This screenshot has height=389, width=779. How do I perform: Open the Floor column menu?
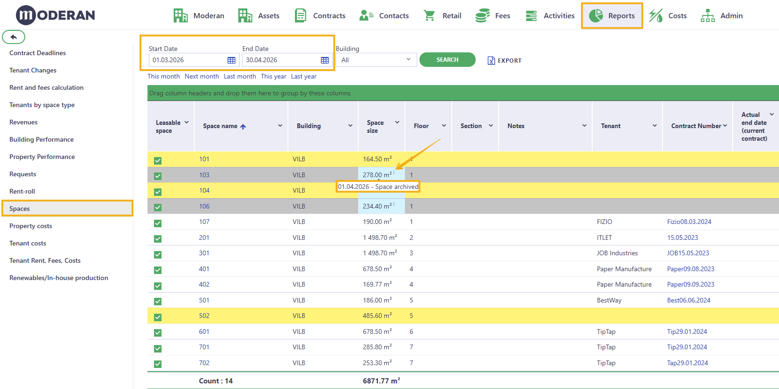(x=444, y=126)
